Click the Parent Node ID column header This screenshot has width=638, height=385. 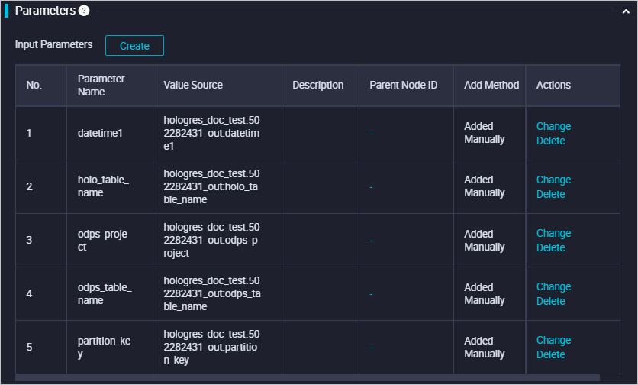click(403, 85)
